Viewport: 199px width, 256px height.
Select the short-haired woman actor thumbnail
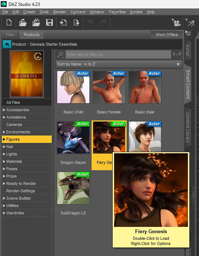point(145,137)
